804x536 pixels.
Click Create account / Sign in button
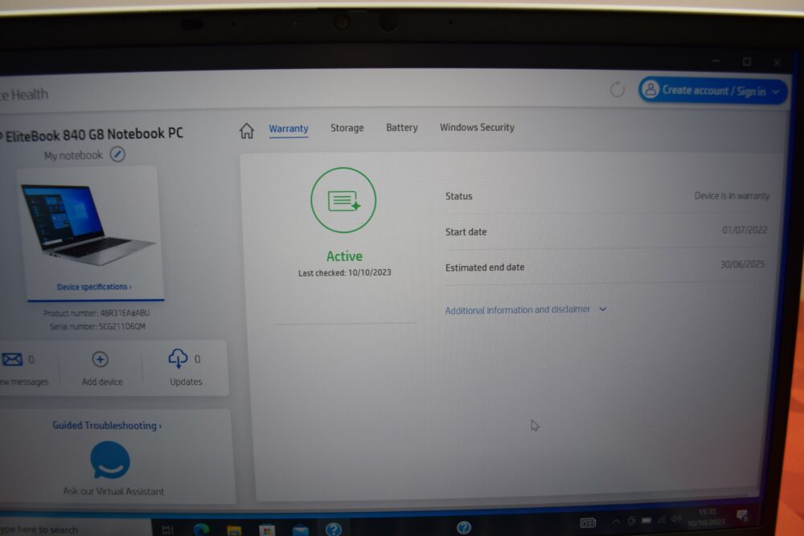(x=712, y=91)
